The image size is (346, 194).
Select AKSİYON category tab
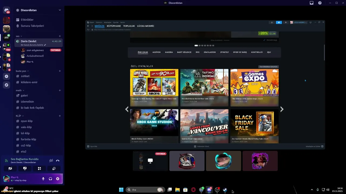[157, 52]
